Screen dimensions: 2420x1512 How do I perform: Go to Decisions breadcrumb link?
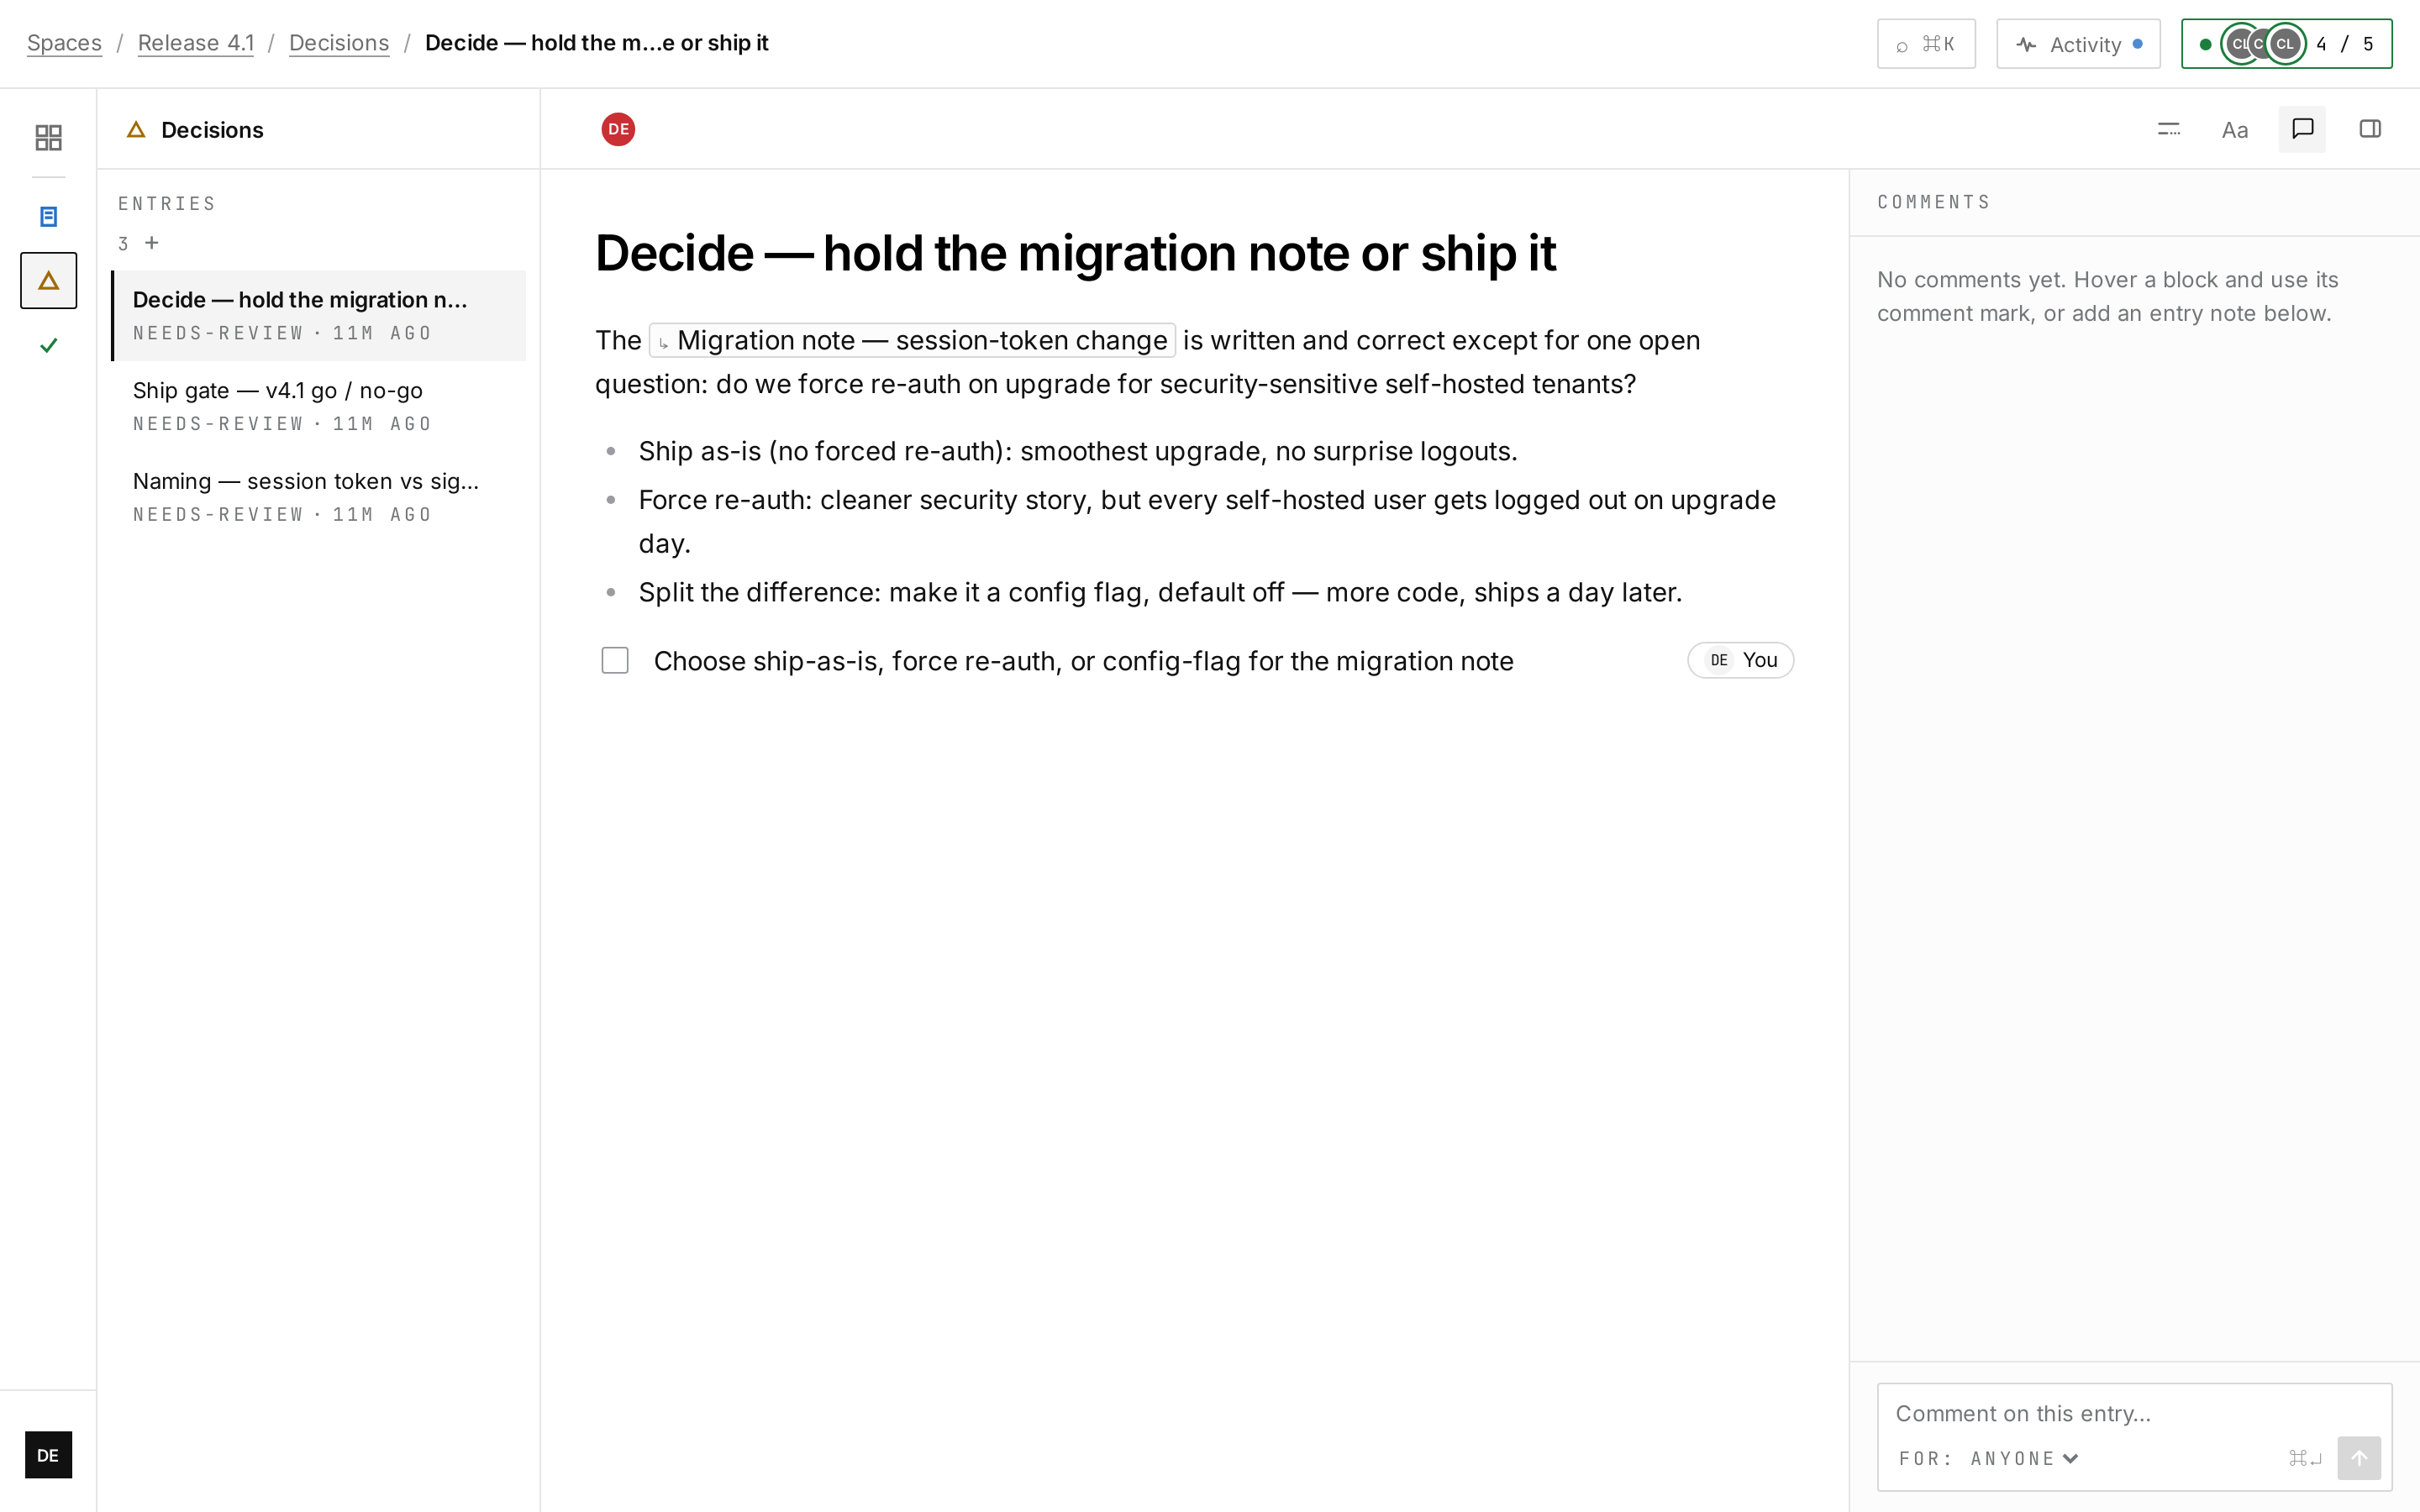tap(339, 43)
